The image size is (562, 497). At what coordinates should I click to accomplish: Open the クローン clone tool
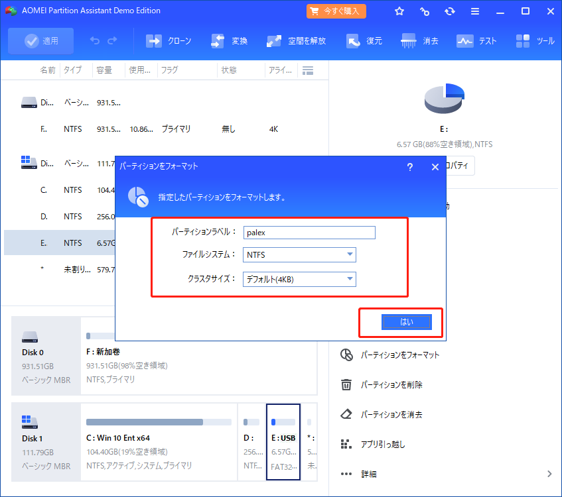pos(169,41)
